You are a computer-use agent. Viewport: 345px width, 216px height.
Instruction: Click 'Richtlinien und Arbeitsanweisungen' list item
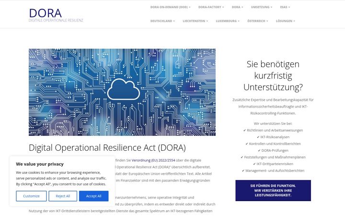coord(273,130)
